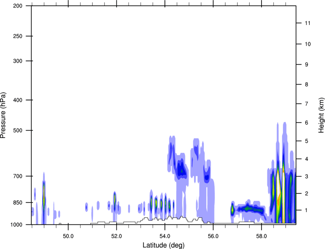Click the 50.0 latitude tick label
Viewport: 325px width, 249px height.
tap(68, 236)
